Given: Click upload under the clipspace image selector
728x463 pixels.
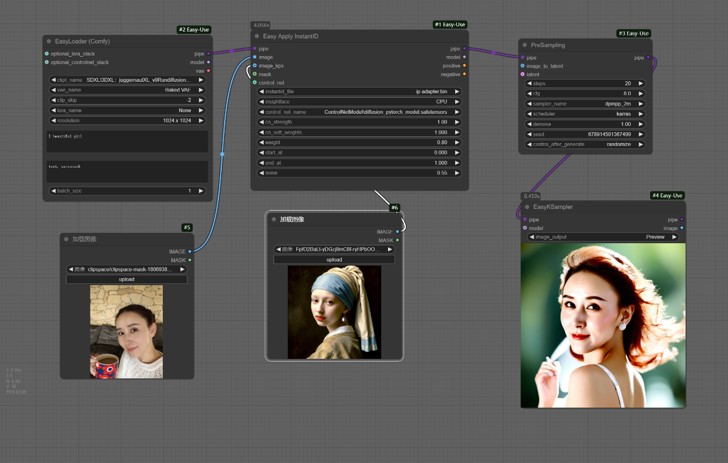Looking at the screenshot, I should (127, 279).
